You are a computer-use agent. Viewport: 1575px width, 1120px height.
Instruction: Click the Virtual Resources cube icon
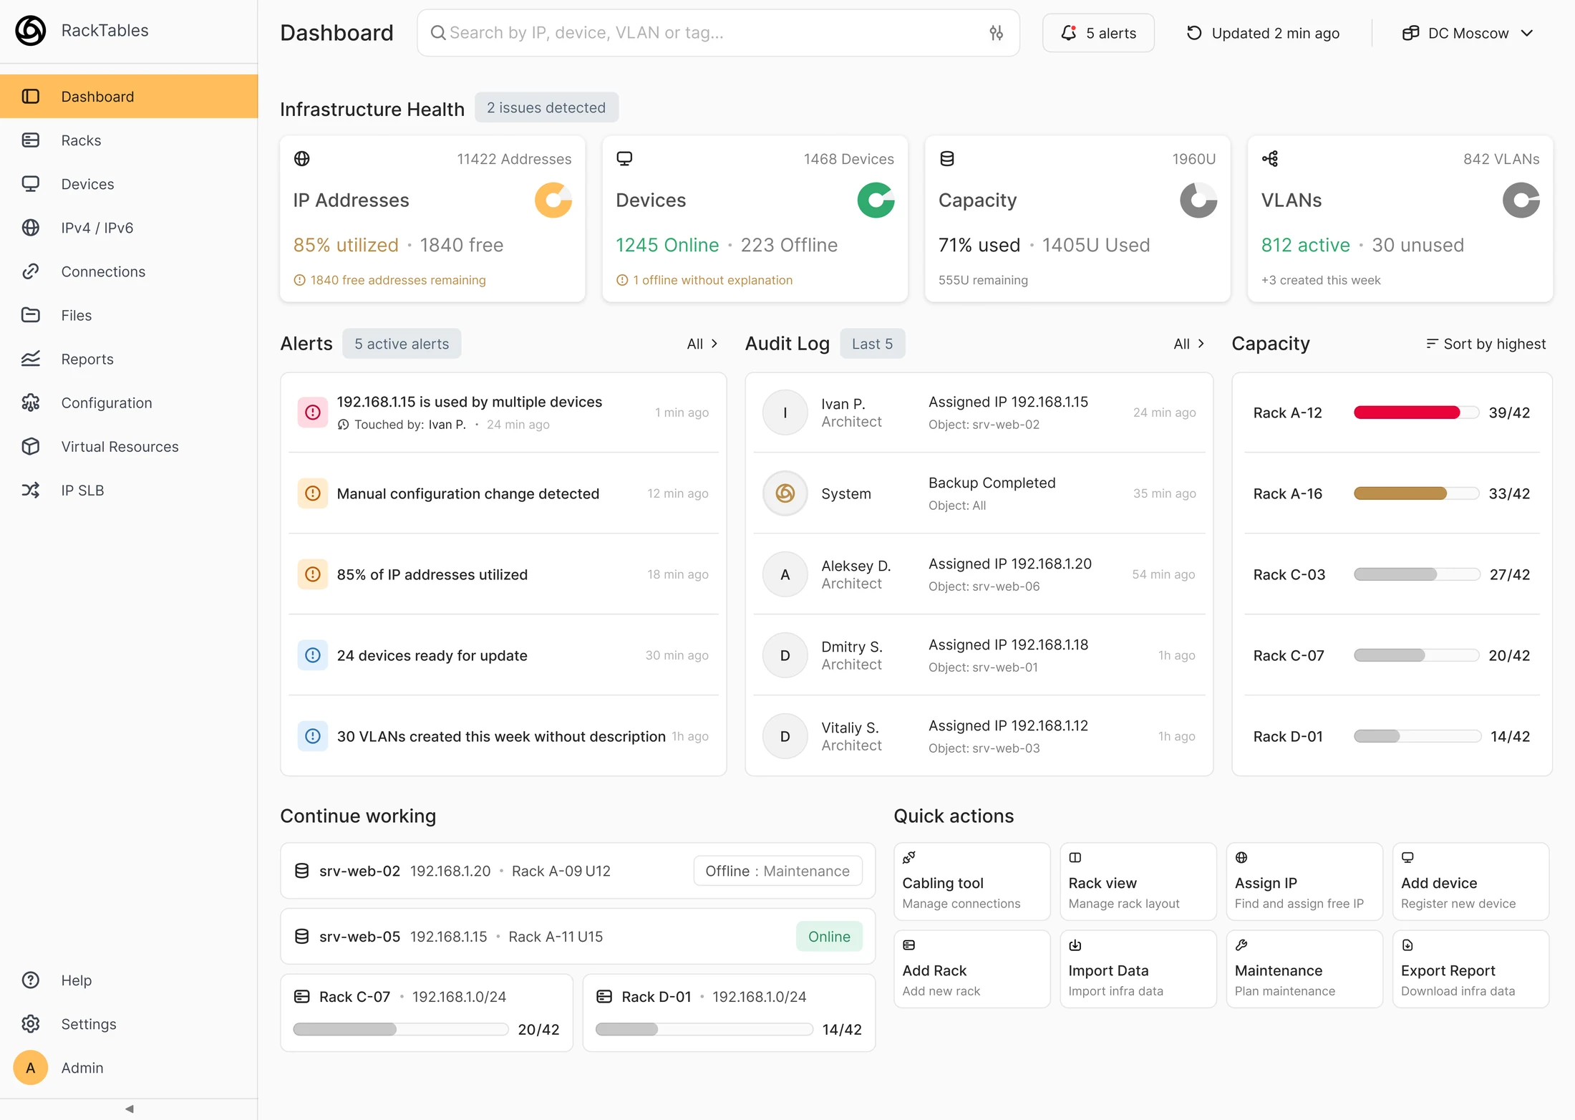click(x=31, y=446)
